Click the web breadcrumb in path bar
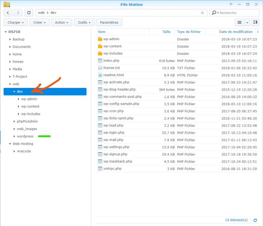Image resolution: width=263 pixels, height=226 pixels. coord(41,13)
